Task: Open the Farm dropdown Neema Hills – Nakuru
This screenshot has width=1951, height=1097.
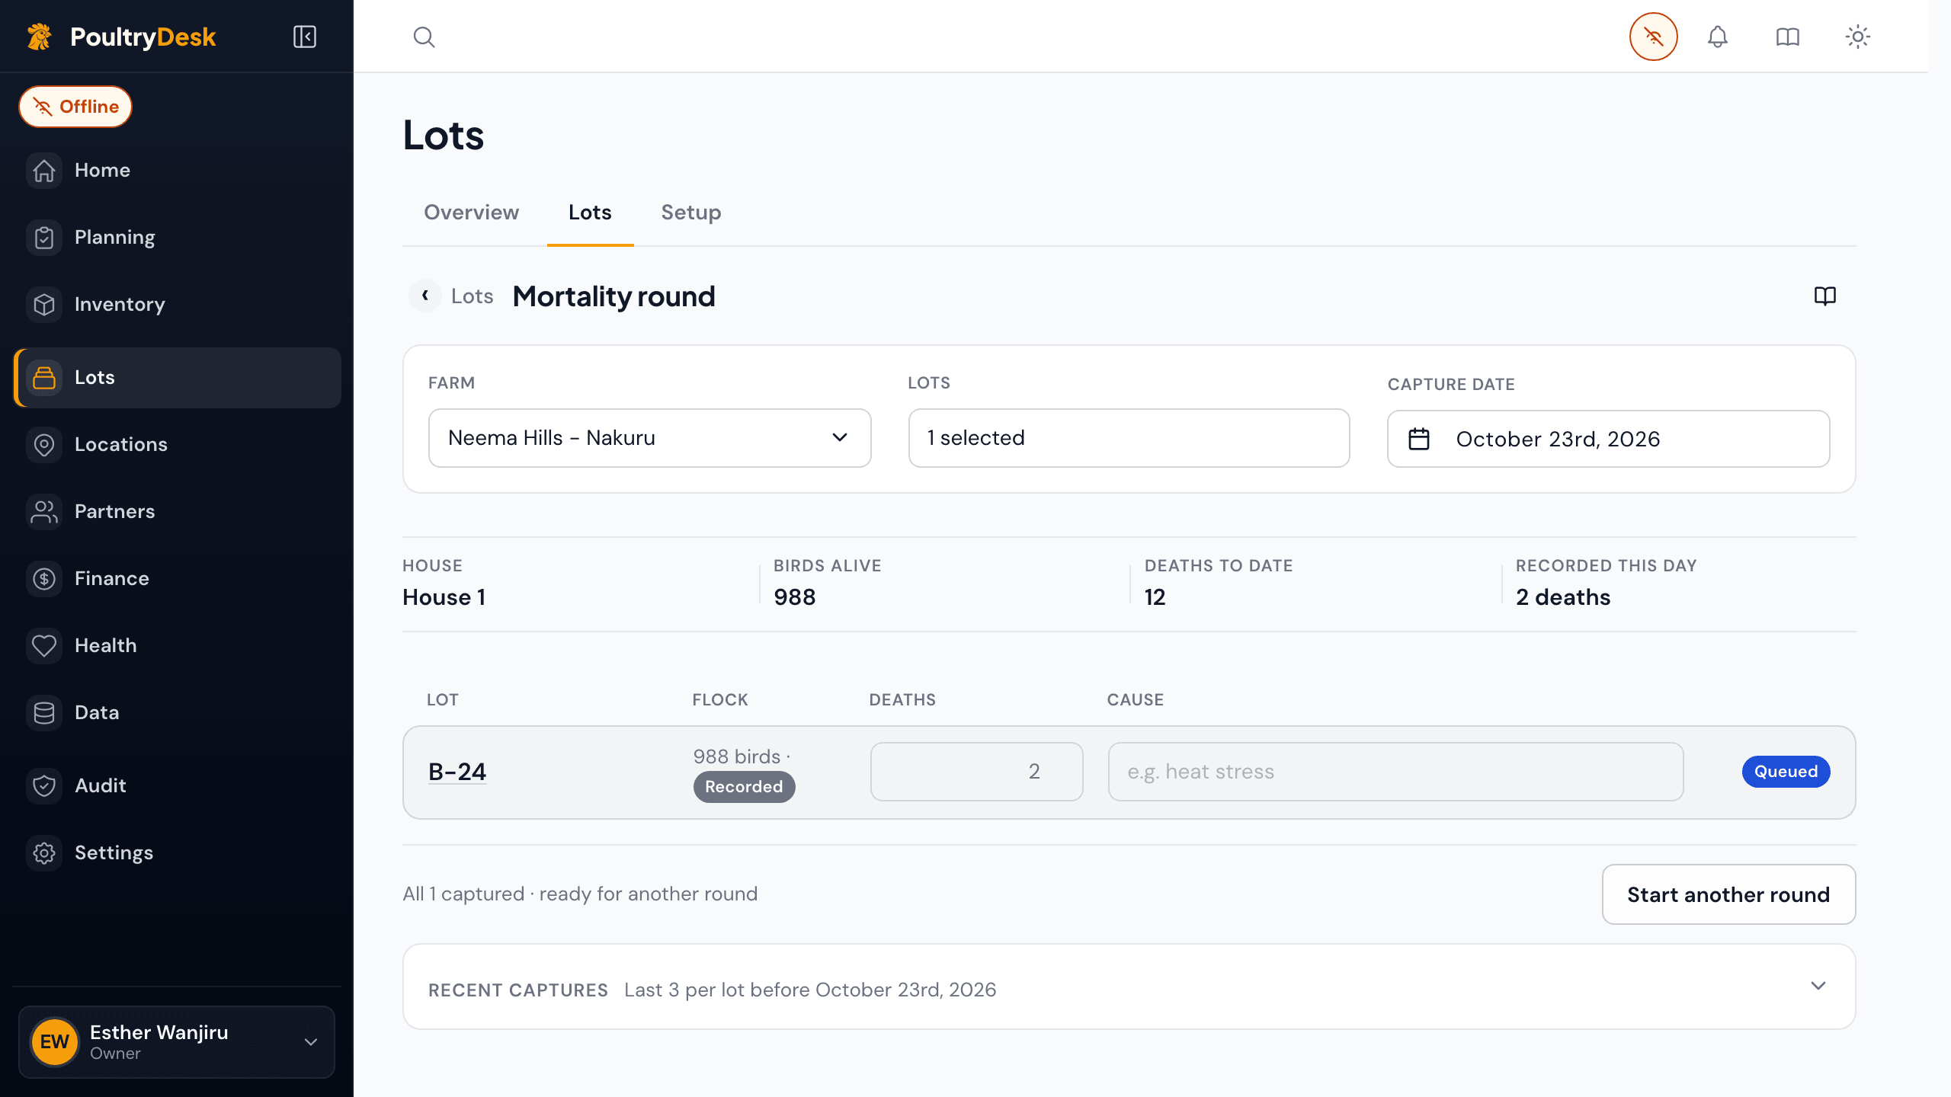Action: 649,438
